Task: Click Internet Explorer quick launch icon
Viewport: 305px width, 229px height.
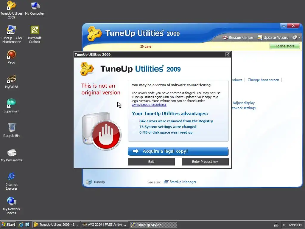Action: click(21, 225)
